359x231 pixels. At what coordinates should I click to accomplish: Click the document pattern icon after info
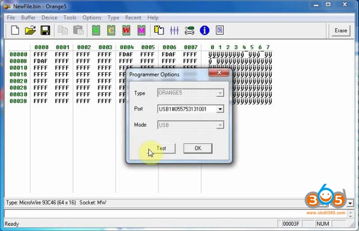coord(220,30)
